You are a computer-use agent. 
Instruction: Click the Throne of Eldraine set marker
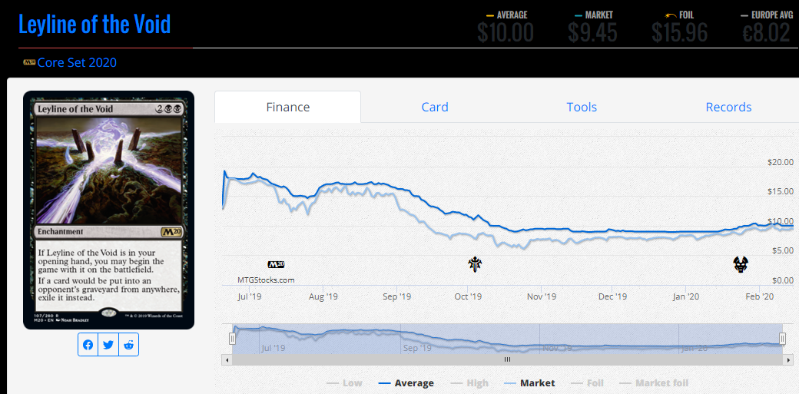click(x=475, y=264)
